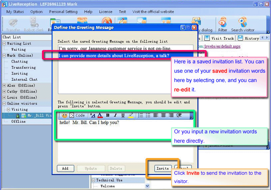The image size is (271, 190).
Task: Select the Chatting item
Action: (x=20, y=61)
